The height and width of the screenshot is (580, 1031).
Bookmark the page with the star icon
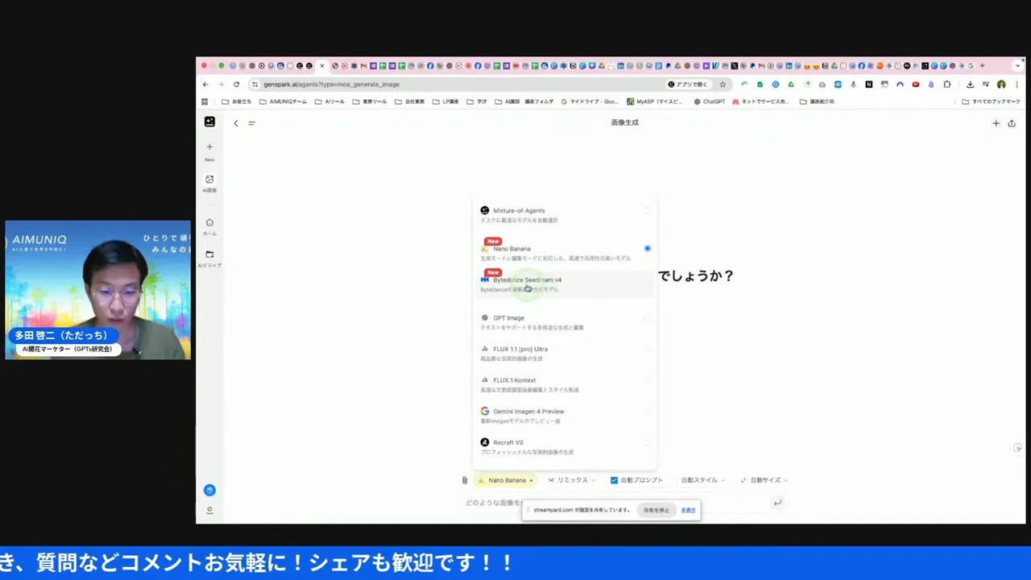pyautogui.click(x=723, y=84)
